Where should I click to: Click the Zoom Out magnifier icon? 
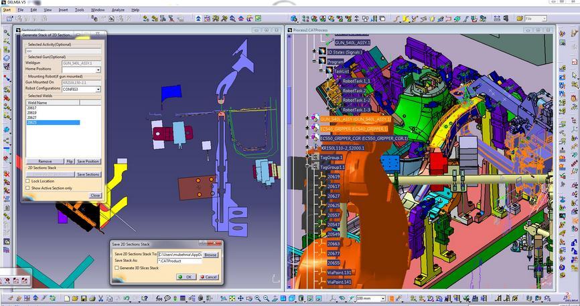pos(267,298)
